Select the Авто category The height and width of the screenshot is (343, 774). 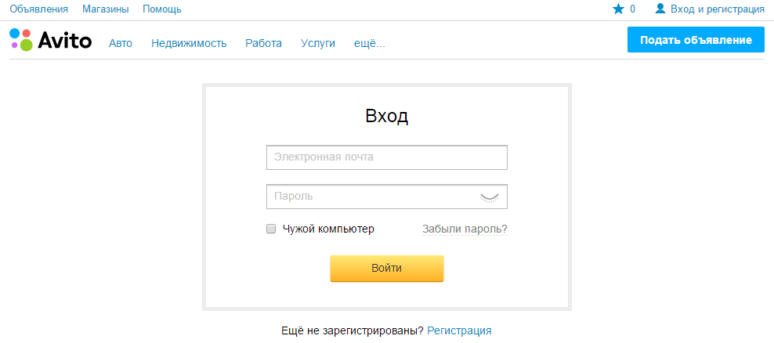(x=121, y=43)
